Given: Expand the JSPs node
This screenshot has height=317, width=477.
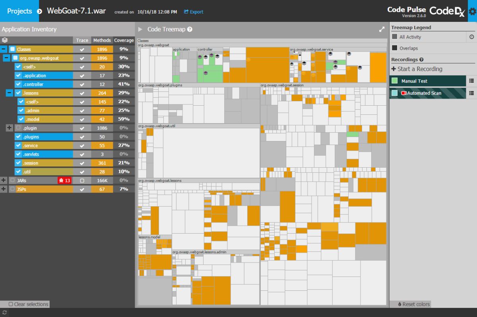Looking at the screenshot, I should point(4,189).
